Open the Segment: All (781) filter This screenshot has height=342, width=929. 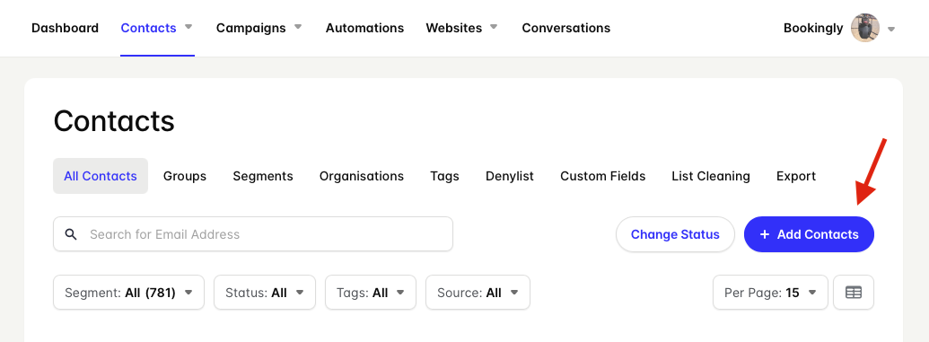pos(128,293)
